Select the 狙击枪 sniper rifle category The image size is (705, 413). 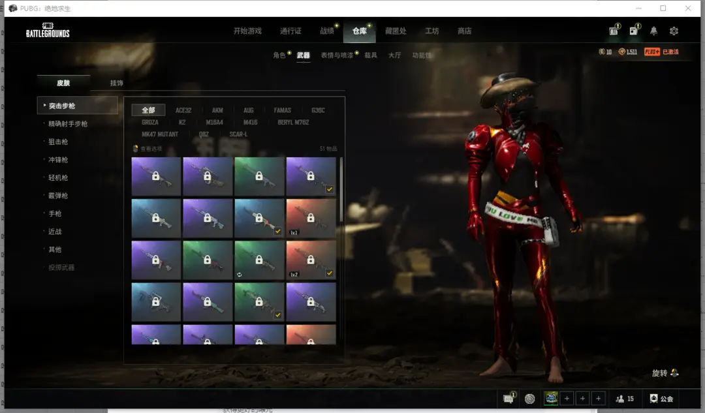pyautogui.click(x=58, y=142)
